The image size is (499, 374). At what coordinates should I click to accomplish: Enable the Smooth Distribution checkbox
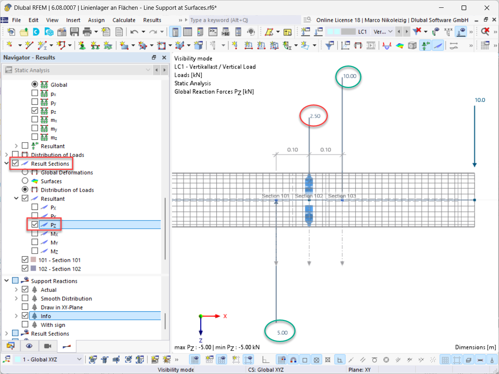click(25, 298)
